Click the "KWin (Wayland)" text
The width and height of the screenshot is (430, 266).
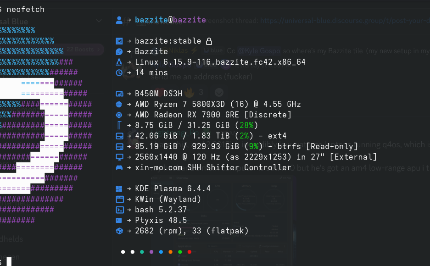[168, 199]
